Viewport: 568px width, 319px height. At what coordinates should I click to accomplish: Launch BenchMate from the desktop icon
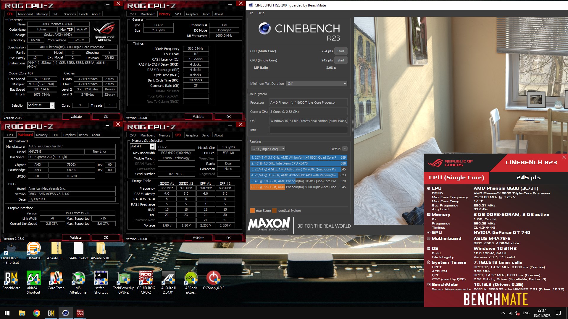click(11, 281)
